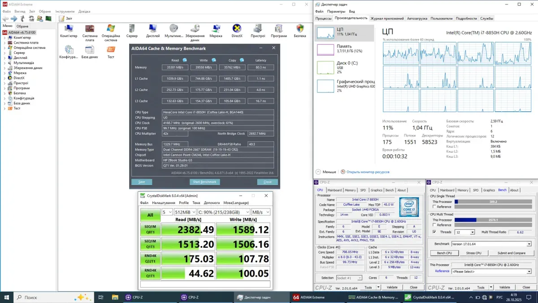Viewport: 538px width, 303px height.
Task: Open the Тест icon in AIDA64 main pane
Action: tap(111, 50)
